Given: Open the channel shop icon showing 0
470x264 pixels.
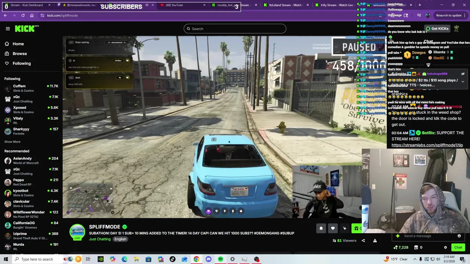Looking at the screenshot, I should (x=418, y=247).
